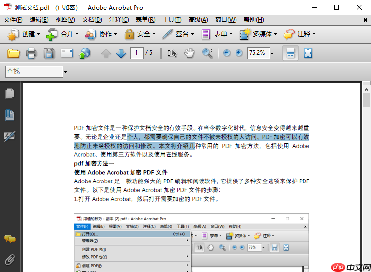
Task: Open the File (文件) menu
Action: [13, 20]
